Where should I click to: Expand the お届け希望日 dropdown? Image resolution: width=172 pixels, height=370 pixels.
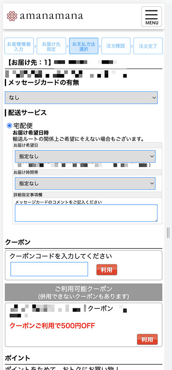click(85, 156)
